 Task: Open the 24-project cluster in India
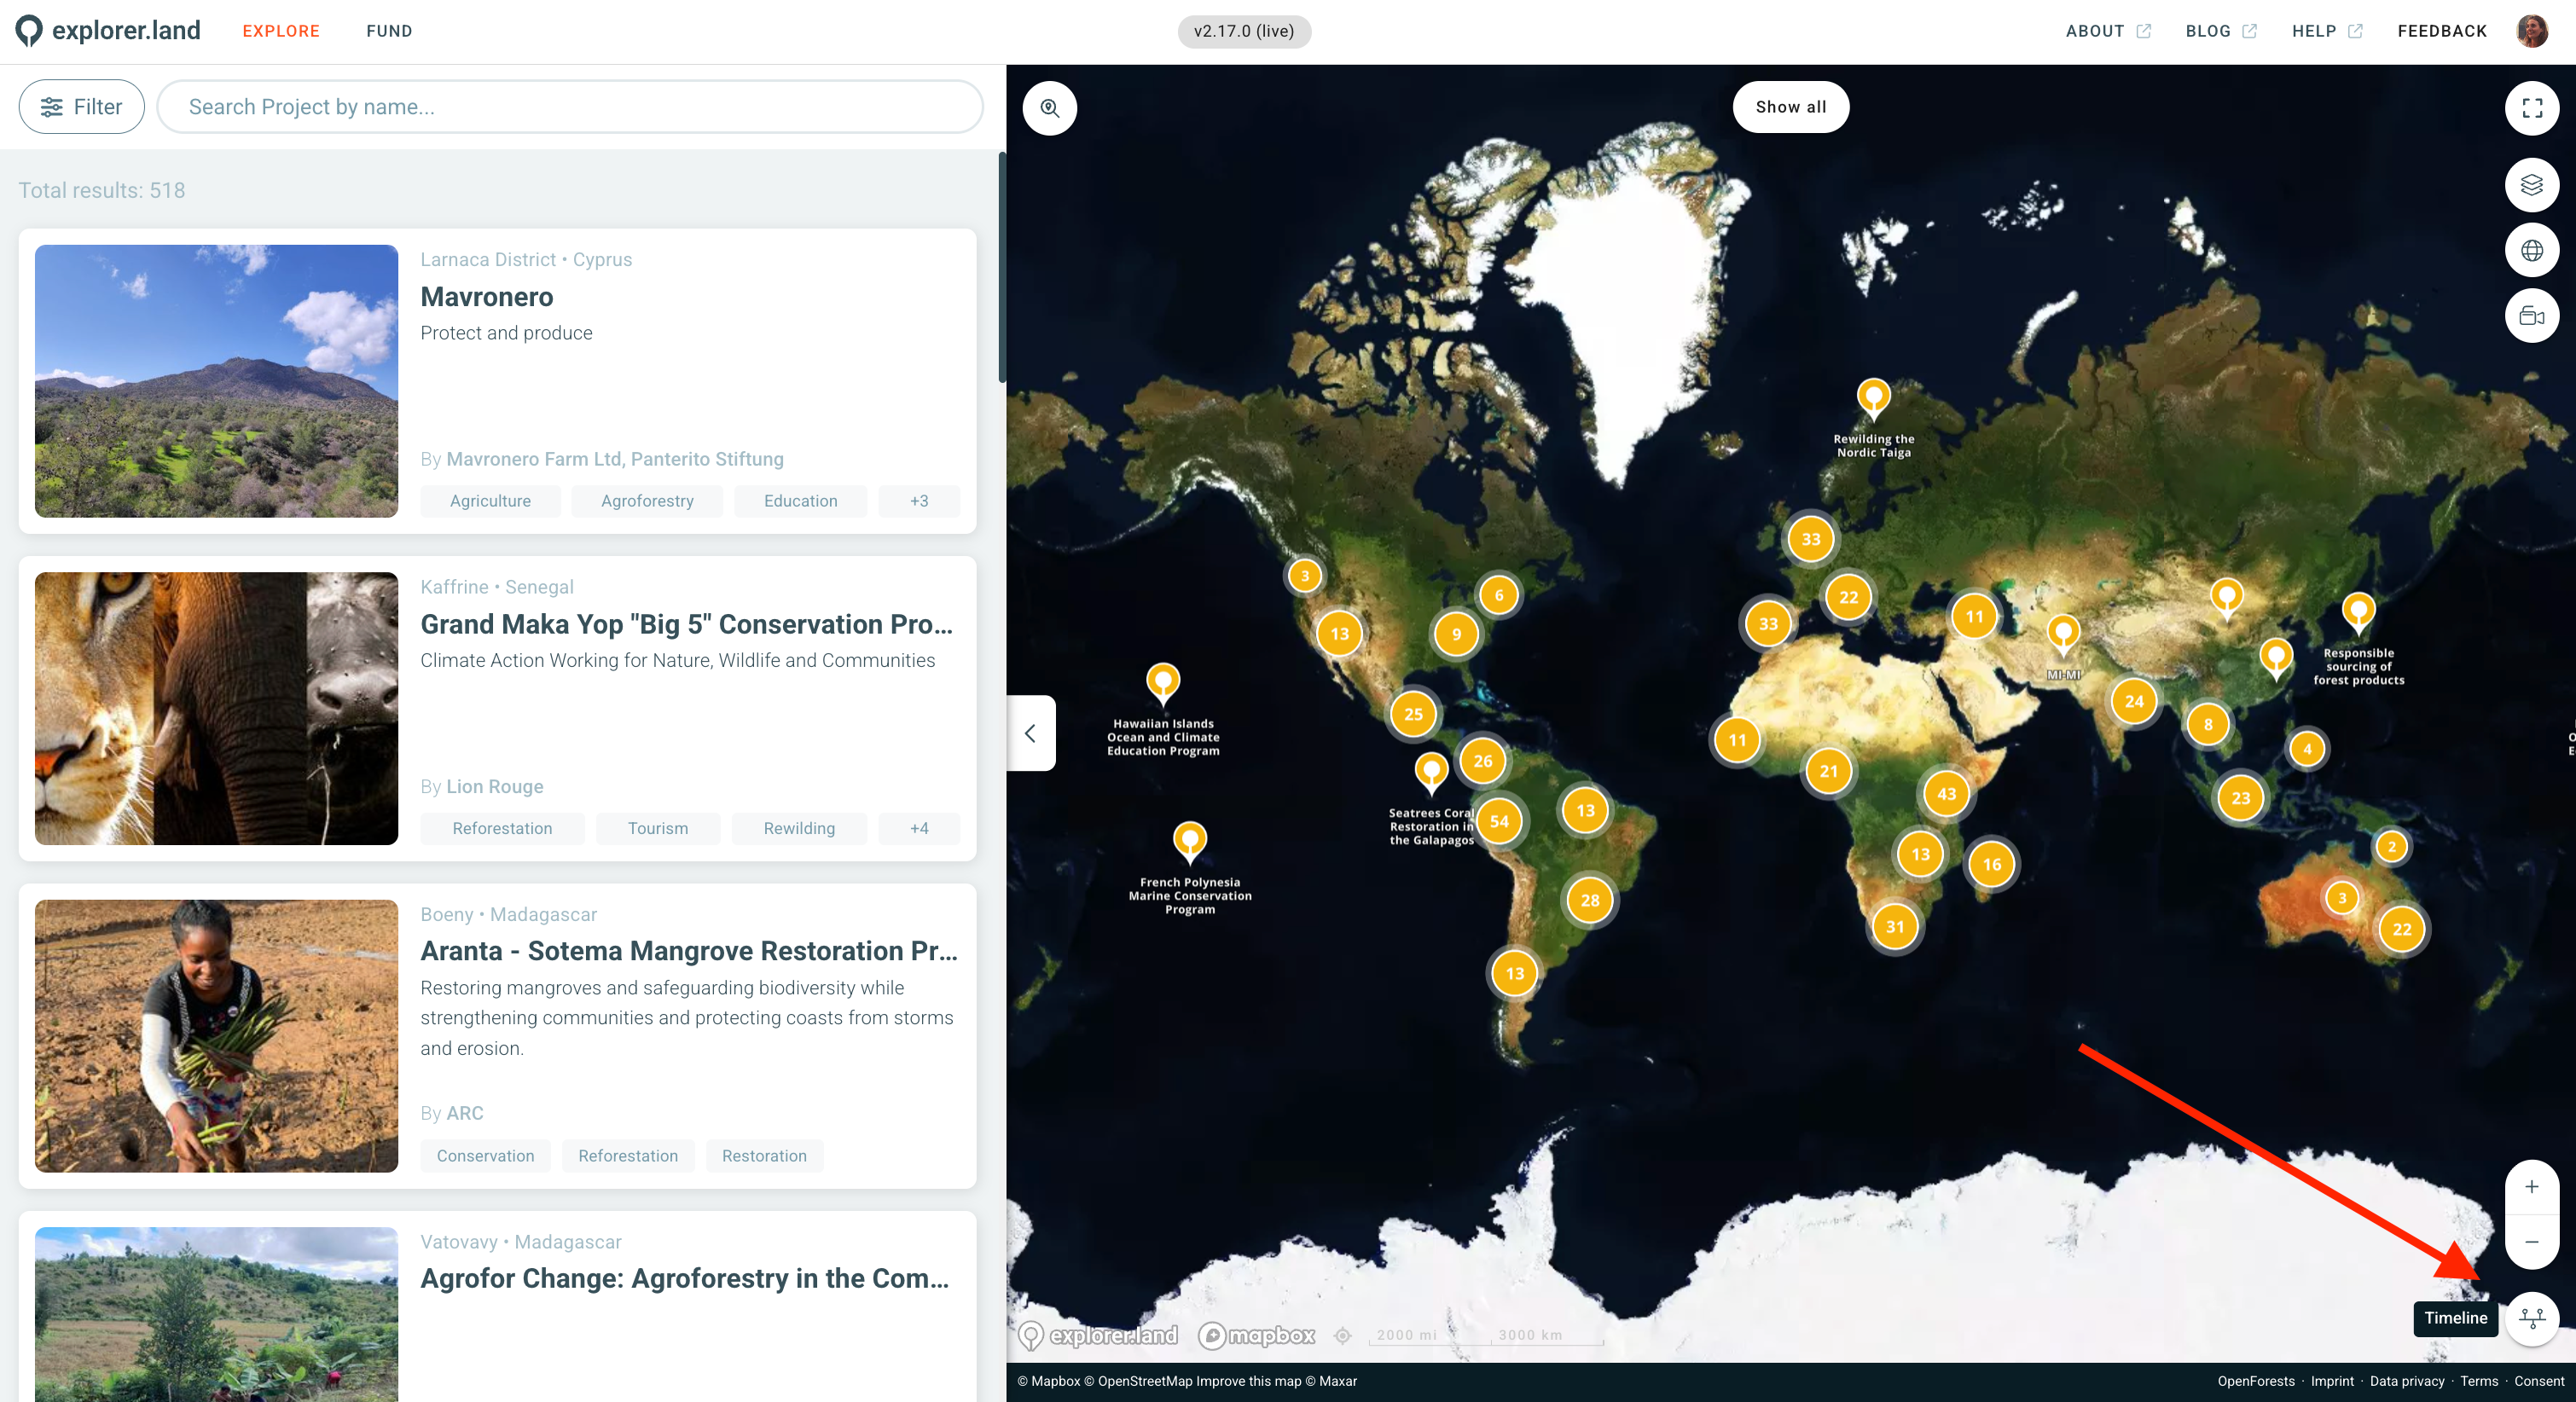point(2134,701)
